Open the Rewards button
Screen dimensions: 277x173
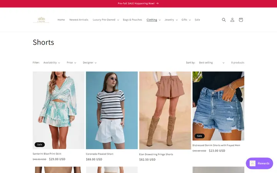(x=259, y=163)
